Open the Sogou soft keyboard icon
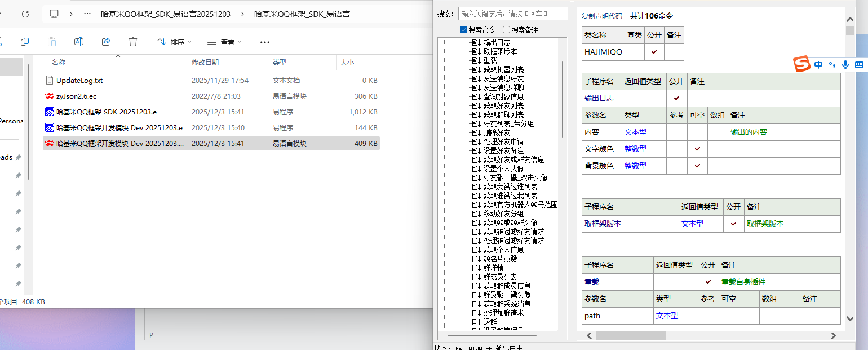This screenshot has height=350, width=868. [859, 65]
